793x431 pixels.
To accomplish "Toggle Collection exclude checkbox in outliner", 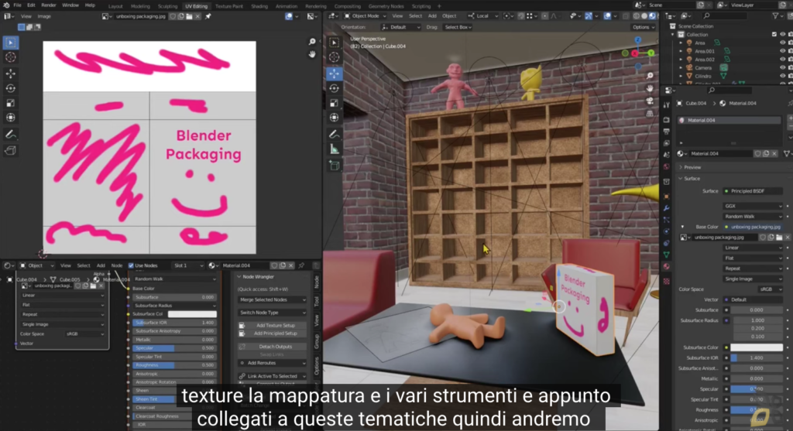I will tap(774, 34).
